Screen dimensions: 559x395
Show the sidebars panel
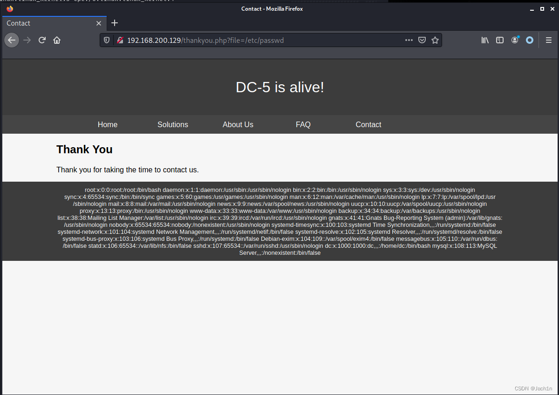500,41
